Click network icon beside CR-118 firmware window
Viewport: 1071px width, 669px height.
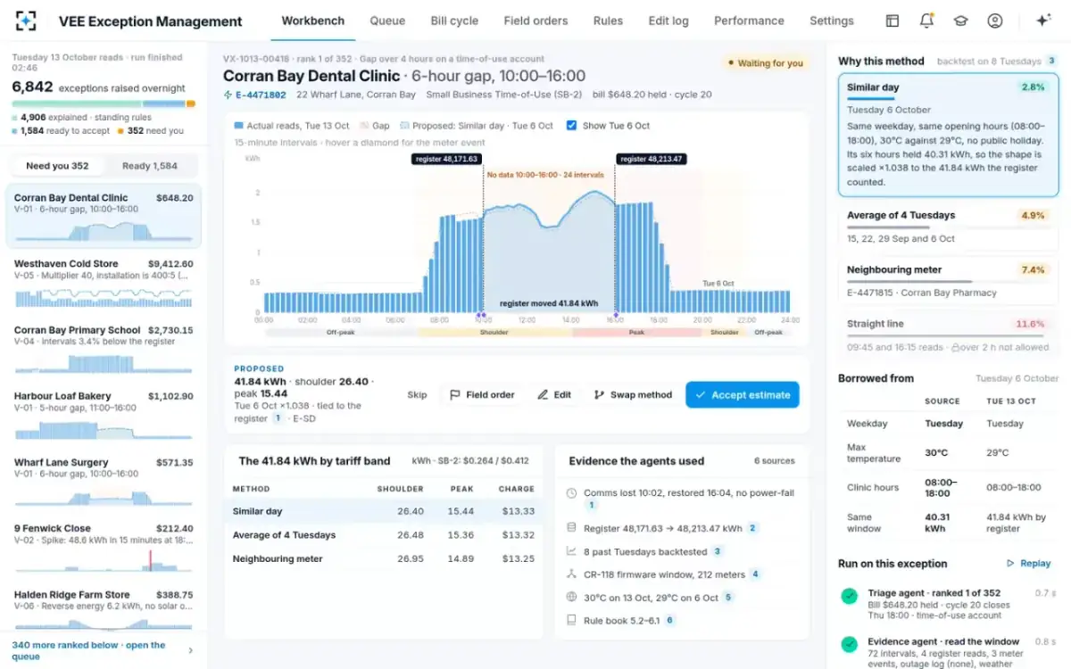[572, 574]
